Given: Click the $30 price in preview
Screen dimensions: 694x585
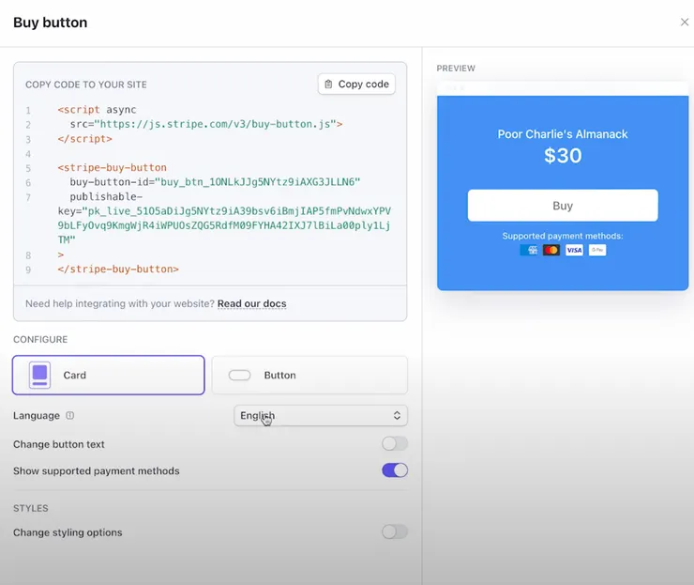Looking at the screenshot, I should tap(563, 156).
